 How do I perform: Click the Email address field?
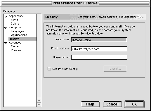pos(99,49)
